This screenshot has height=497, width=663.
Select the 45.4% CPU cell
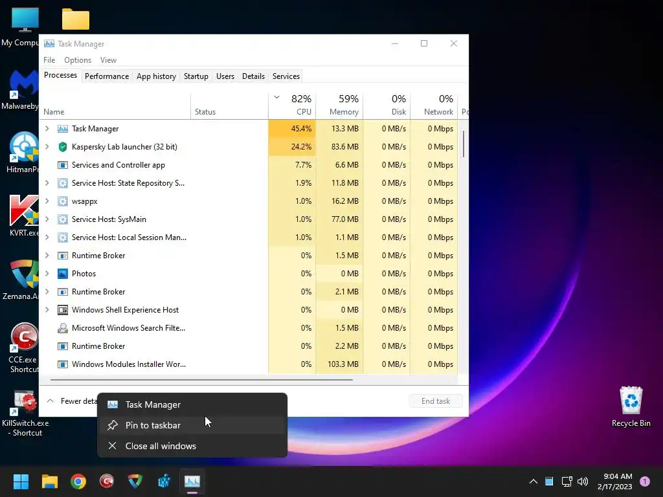(292, 129)
